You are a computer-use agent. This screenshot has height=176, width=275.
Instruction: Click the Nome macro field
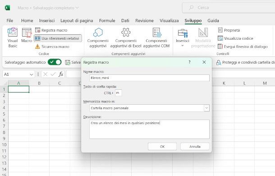(149, 78)
